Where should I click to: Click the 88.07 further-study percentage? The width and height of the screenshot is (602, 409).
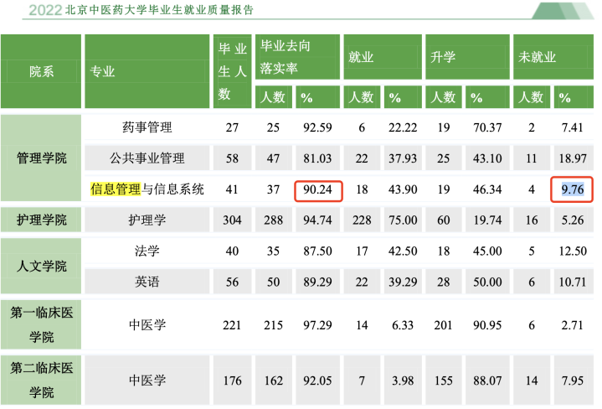[x=487, y=381]
